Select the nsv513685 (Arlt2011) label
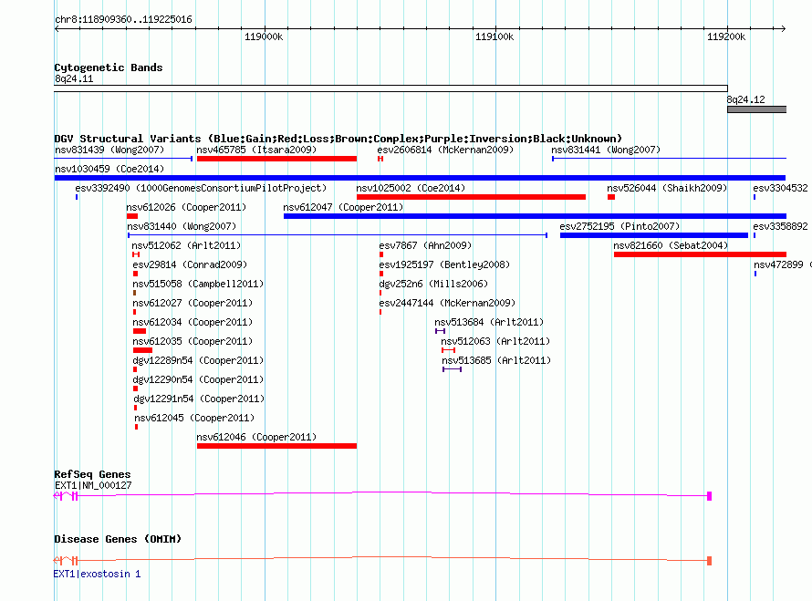The height and width of the screenshot is (601, 812). click(496, 360)
